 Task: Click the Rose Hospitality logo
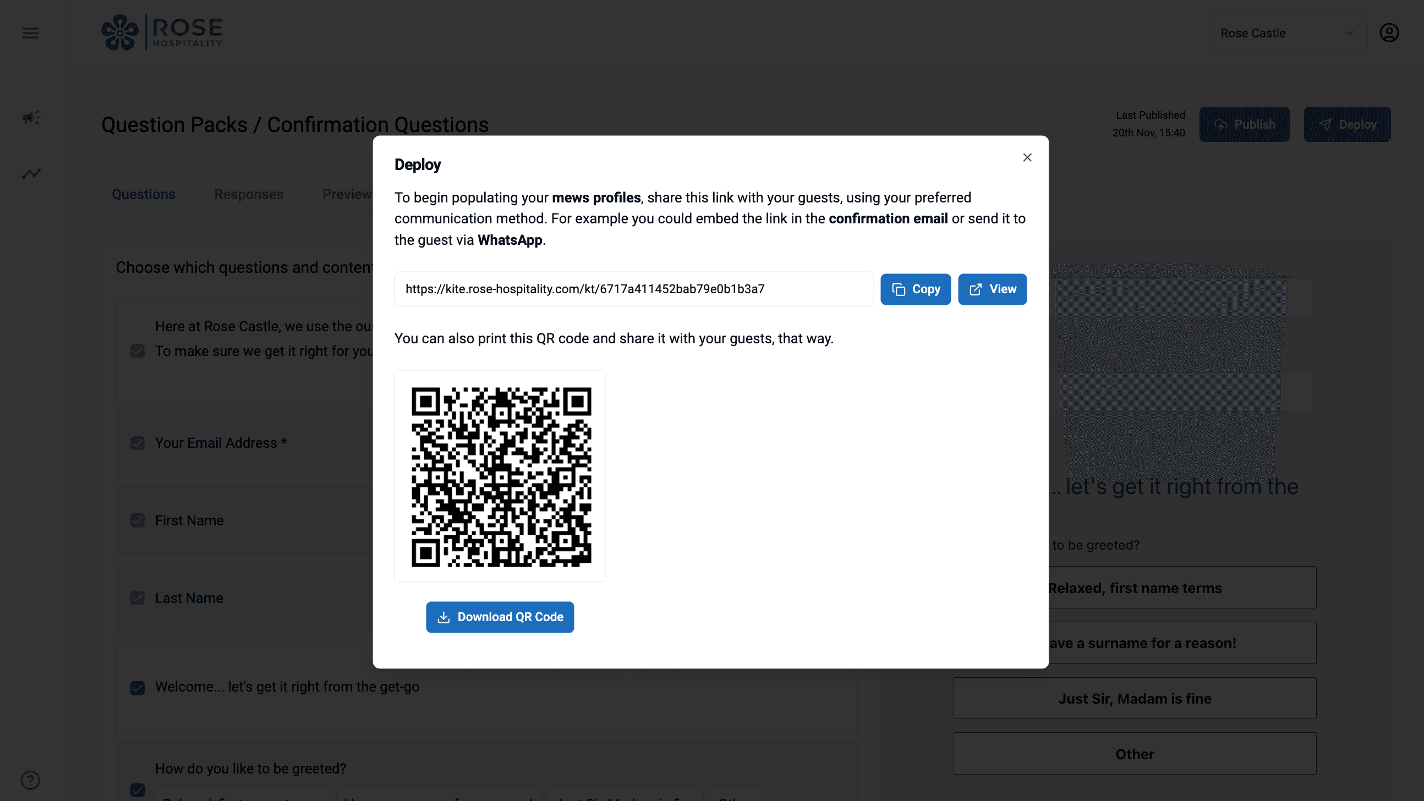point(162,32)
